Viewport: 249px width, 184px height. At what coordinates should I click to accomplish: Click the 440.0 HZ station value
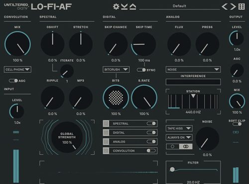tap(193, 112)
